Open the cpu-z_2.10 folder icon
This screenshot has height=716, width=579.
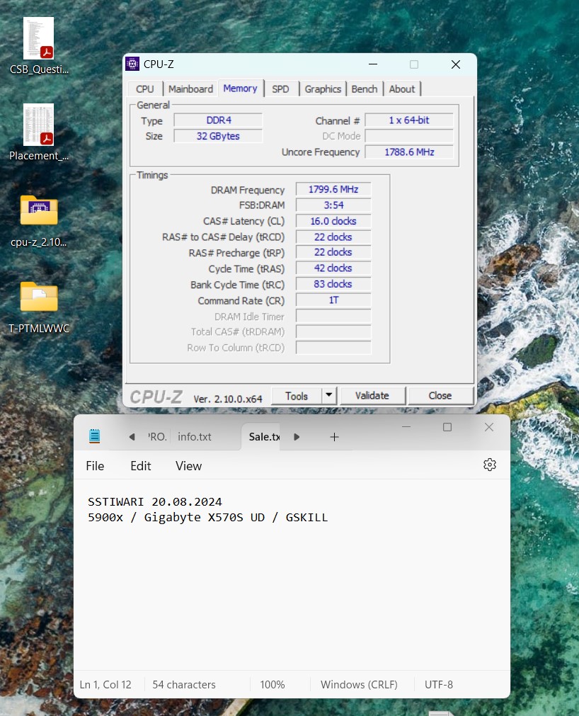pos(38,211)
